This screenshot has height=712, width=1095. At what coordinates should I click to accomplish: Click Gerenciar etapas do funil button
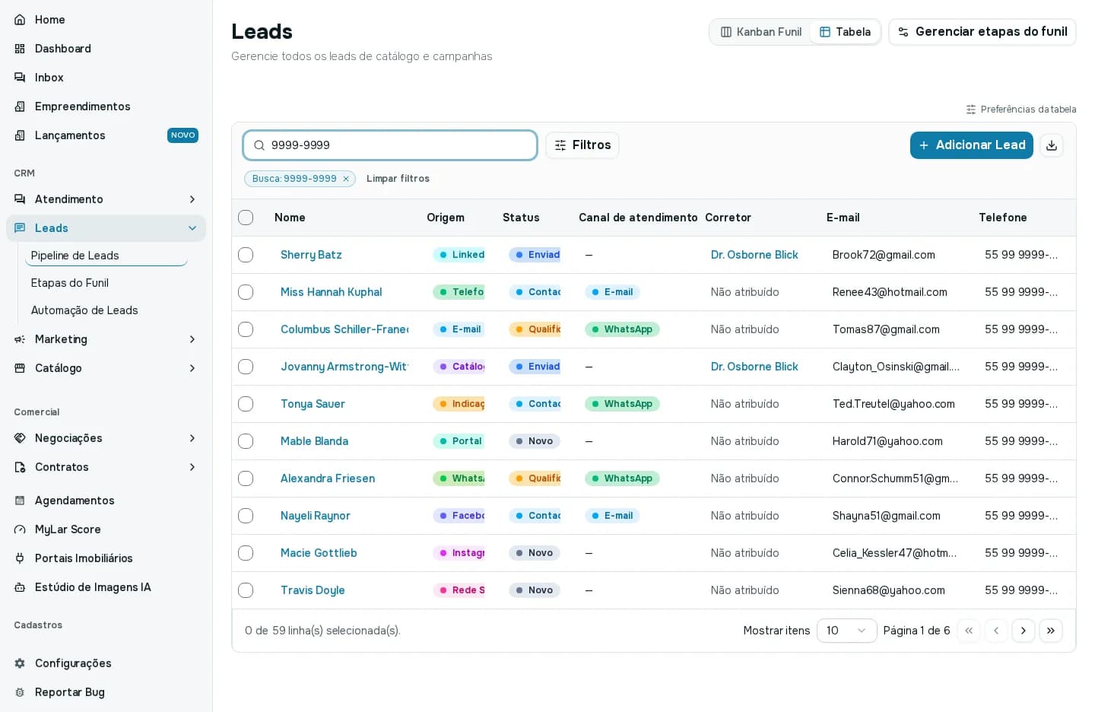click(x=982, y=32)
